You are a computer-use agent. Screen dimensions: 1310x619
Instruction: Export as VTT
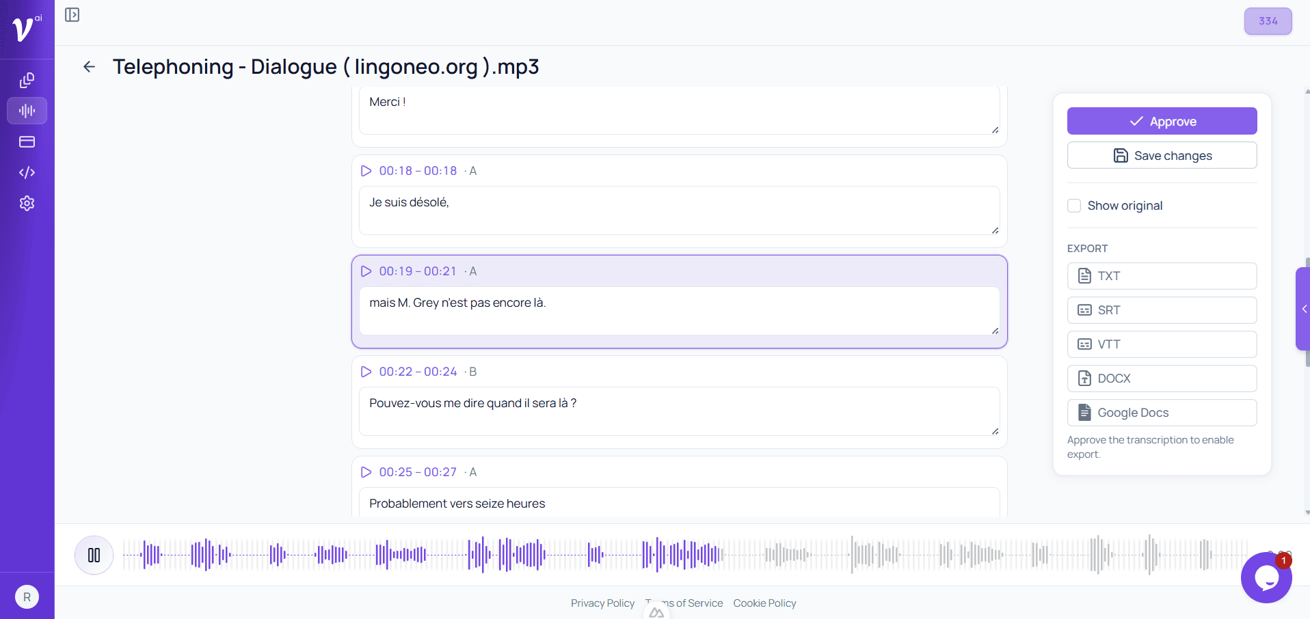pos(1162,344)
